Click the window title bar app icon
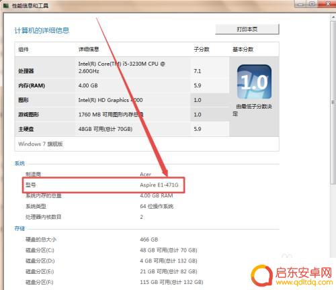Viewport: 336px width, 290px height. 6,5
